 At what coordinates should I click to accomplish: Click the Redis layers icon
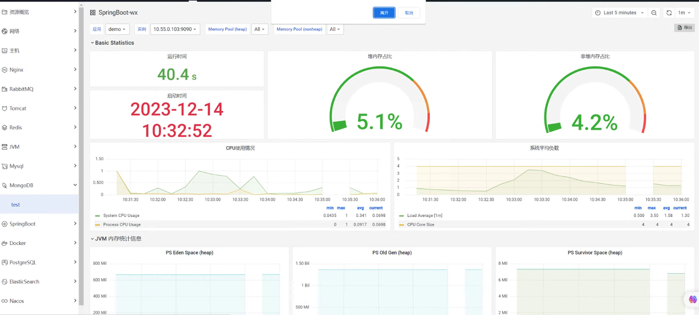pos(5,128)
